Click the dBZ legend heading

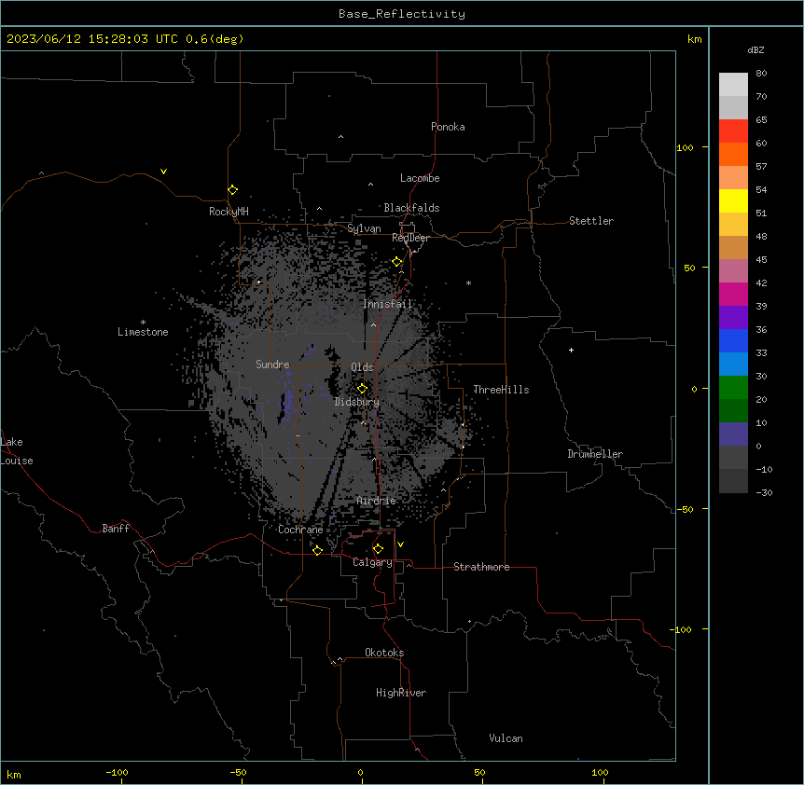click(755, 49)
